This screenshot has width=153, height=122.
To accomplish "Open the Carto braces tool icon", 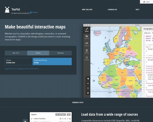I will click(x=88, y=88).
